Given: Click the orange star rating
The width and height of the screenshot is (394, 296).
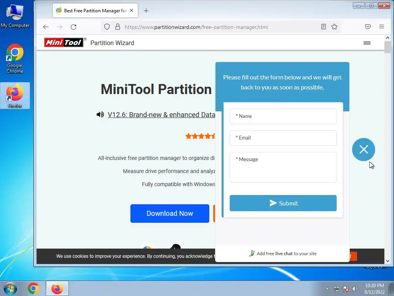Looking at the screenshot, I should pos(200,136).
